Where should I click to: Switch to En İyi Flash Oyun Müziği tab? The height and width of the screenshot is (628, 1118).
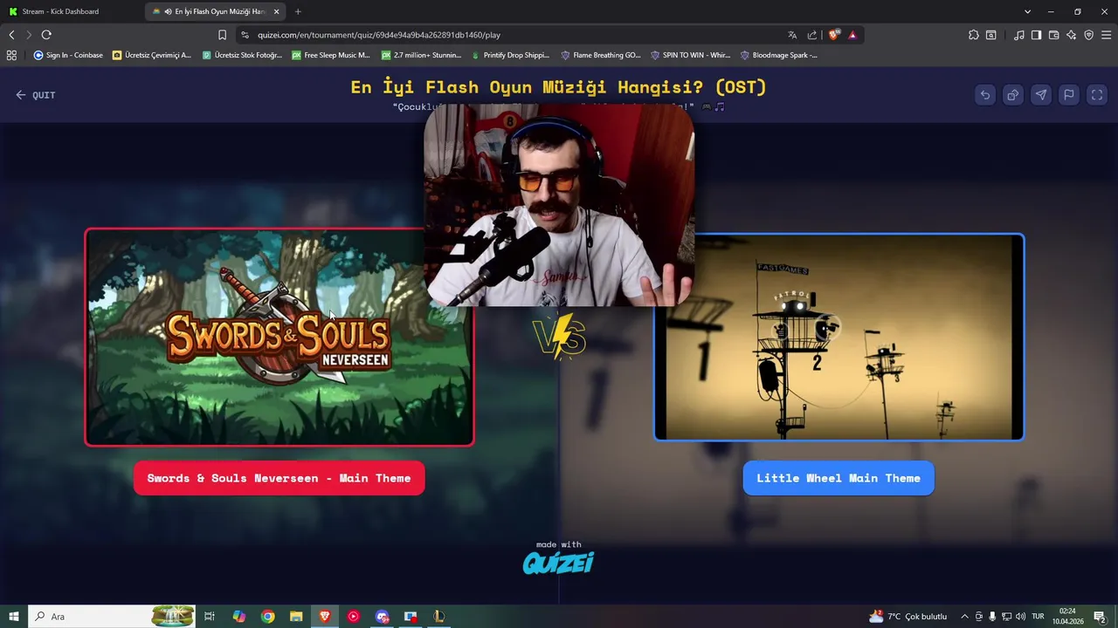214,11
